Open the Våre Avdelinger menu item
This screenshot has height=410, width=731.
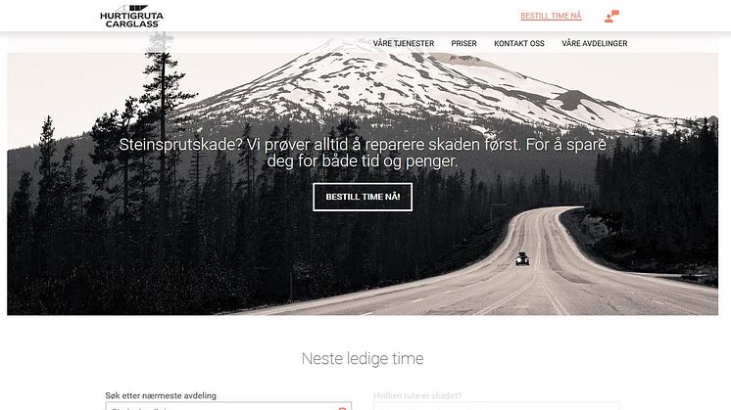[595, 43]
